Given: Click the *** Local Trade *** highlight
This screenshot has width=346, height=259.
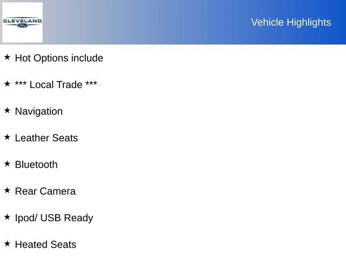Looking at the screenshot, I should tap(56, 85).
